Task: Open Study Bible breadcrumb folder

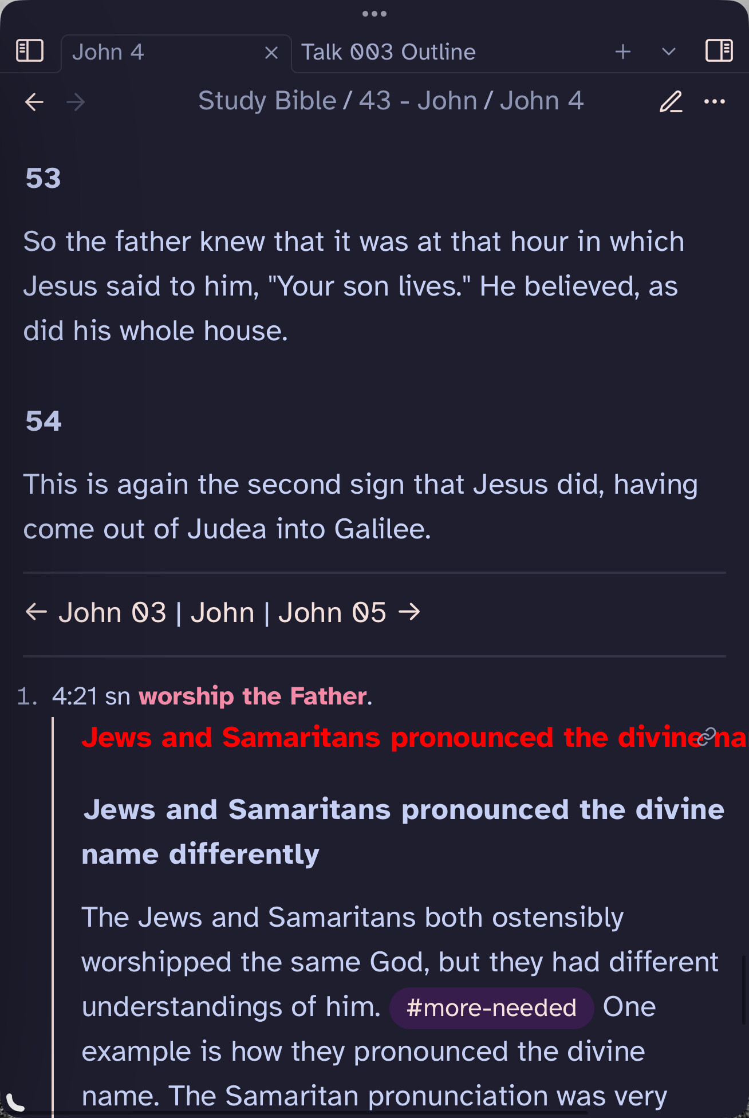Action: tap(267, 101)
